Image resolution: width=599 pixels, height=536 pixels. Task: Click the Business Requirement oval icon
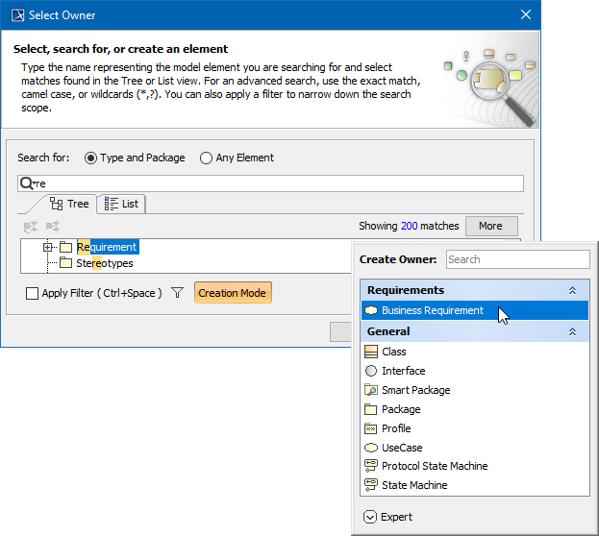click(371, 310)
